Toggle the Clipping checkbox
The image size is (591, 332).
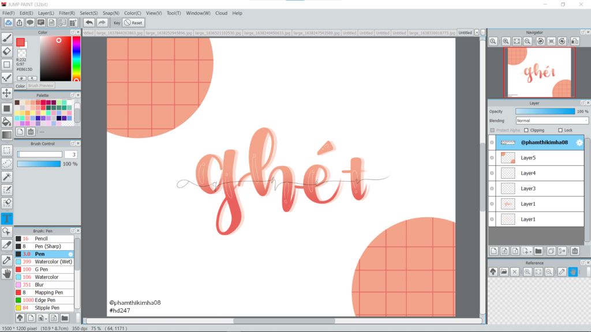[x=526, y=130]
